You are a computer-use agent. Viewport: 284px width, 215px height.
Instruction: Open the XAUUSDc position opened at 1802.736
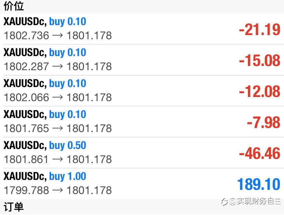[58, 35]
